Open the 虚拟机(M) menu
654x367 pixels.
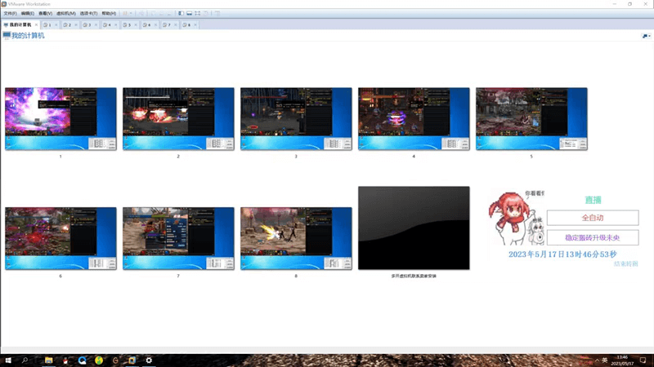click(66, 13)
